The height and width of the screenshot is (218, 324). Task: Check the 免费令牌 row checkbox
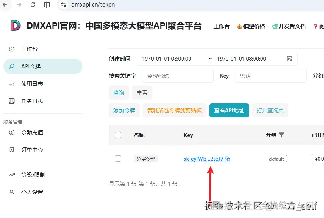tap(118, 159)
